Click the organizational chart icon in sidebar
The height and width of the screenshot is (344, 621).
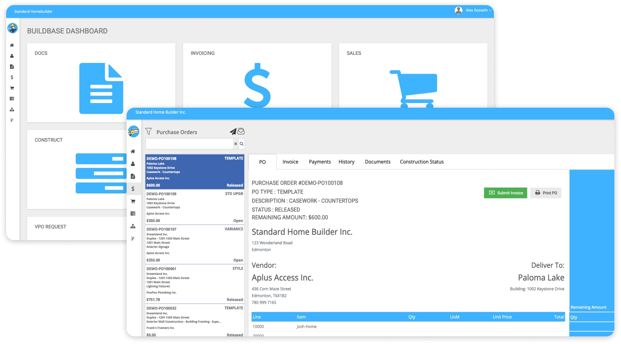click(12, 109)
